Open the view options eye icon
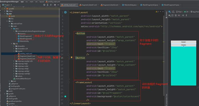199x106 pixels. tap(169, 15)
